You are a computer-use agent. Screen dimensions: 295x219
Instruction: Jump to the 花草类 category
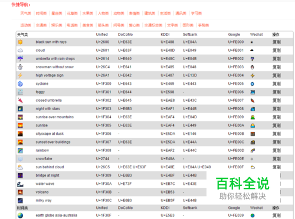[x=73, y=14]
